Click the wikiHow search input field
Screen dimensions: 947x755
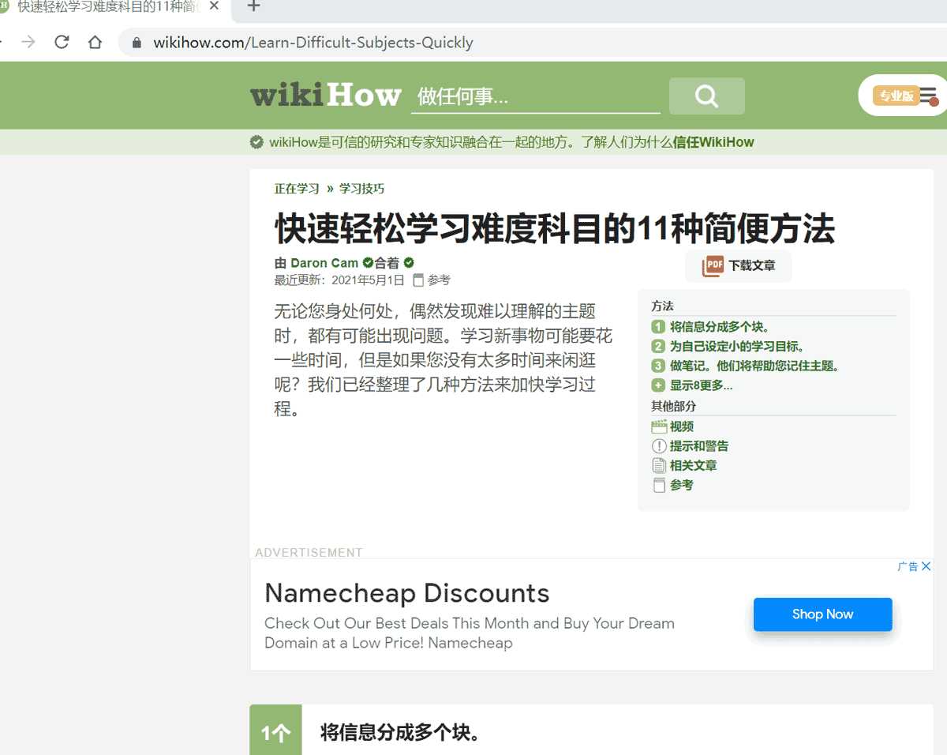535,96
